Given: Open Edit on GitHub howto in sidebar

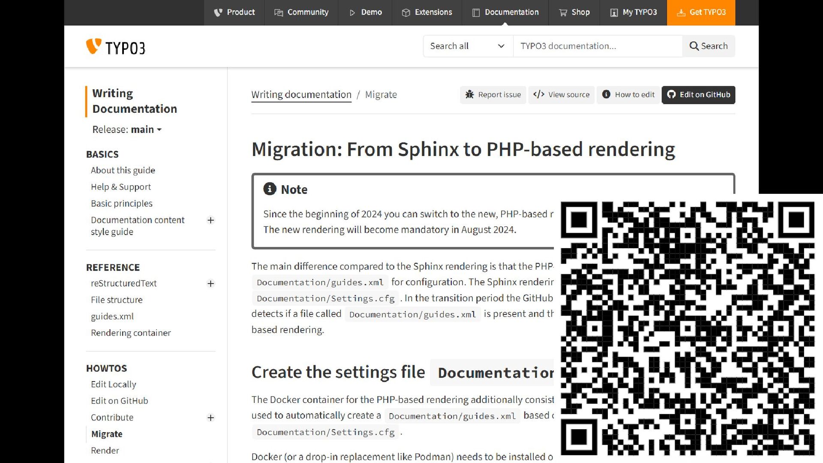Looking at the screenshot, I should [120, 401].
